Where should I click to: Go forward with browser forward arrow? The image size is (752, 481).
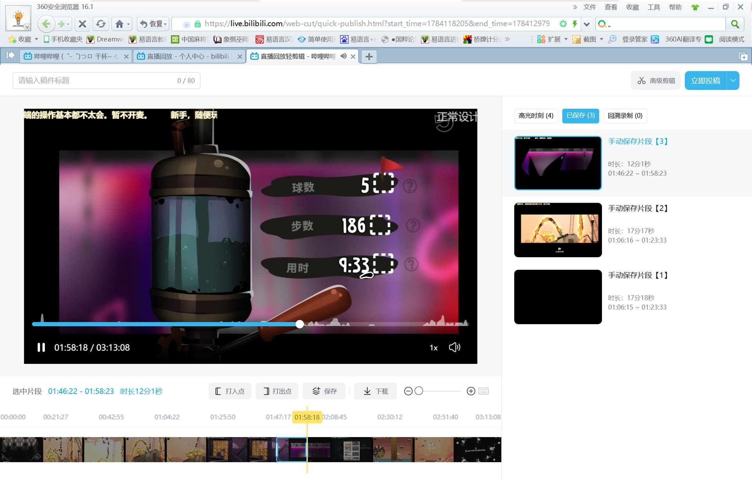[x=61, y=24]
